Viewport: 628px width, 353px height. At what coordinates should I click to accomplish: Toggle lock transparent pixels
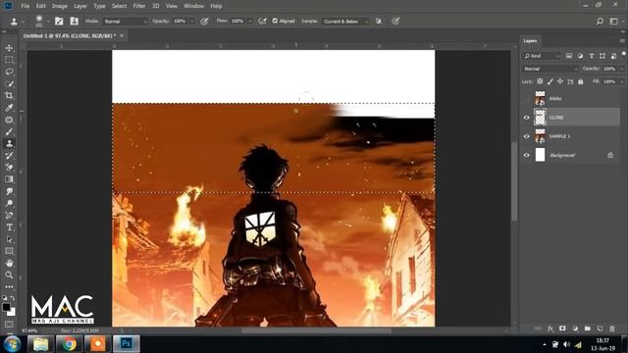pyautogui.click(x=540, y=81)
